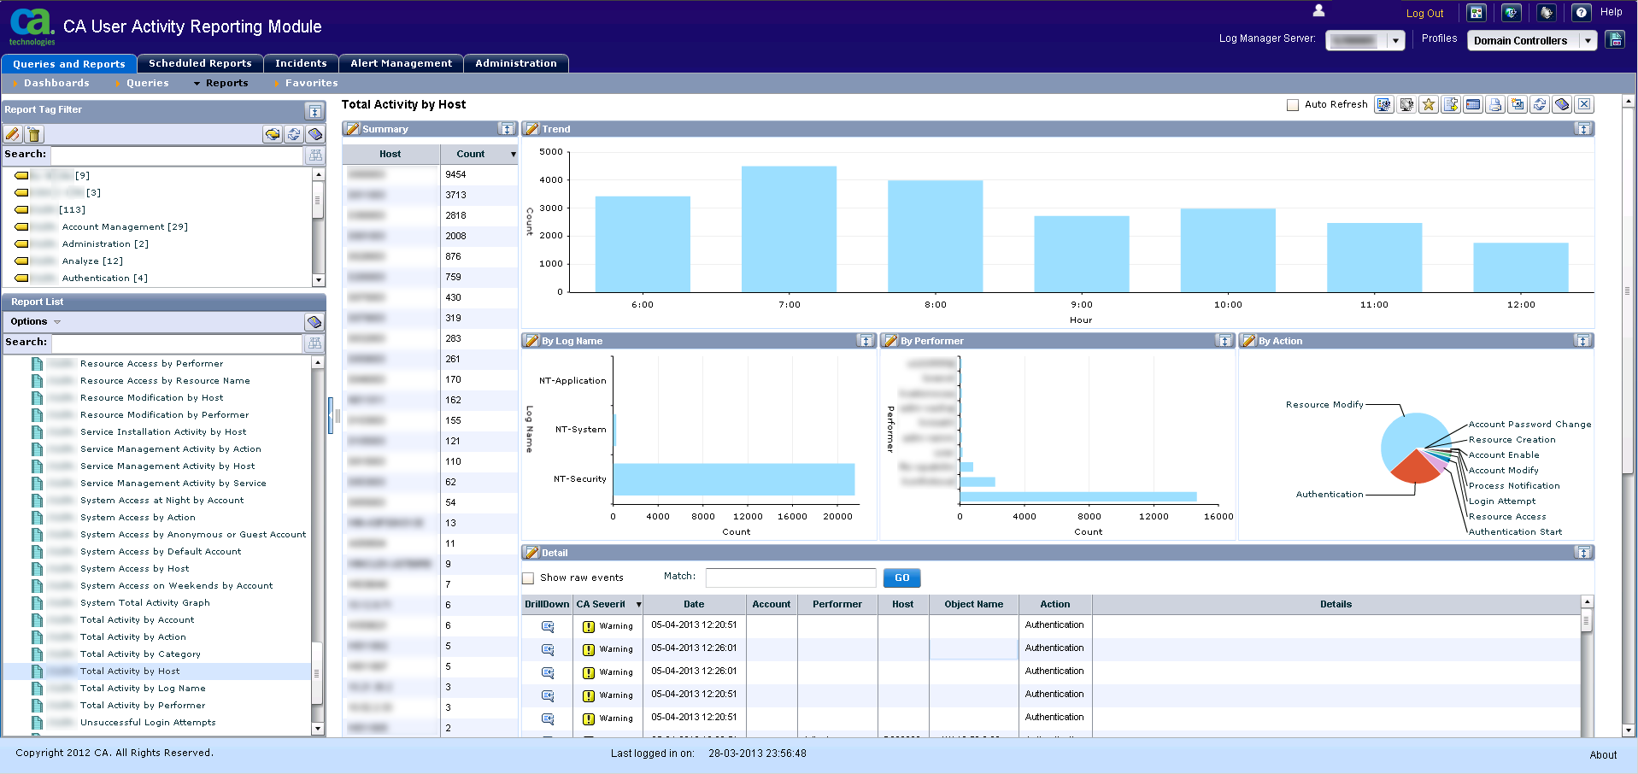Screen dimensions: 1638x774
Task: Collapse the Report Tag Filter panel
Action: 314,111
